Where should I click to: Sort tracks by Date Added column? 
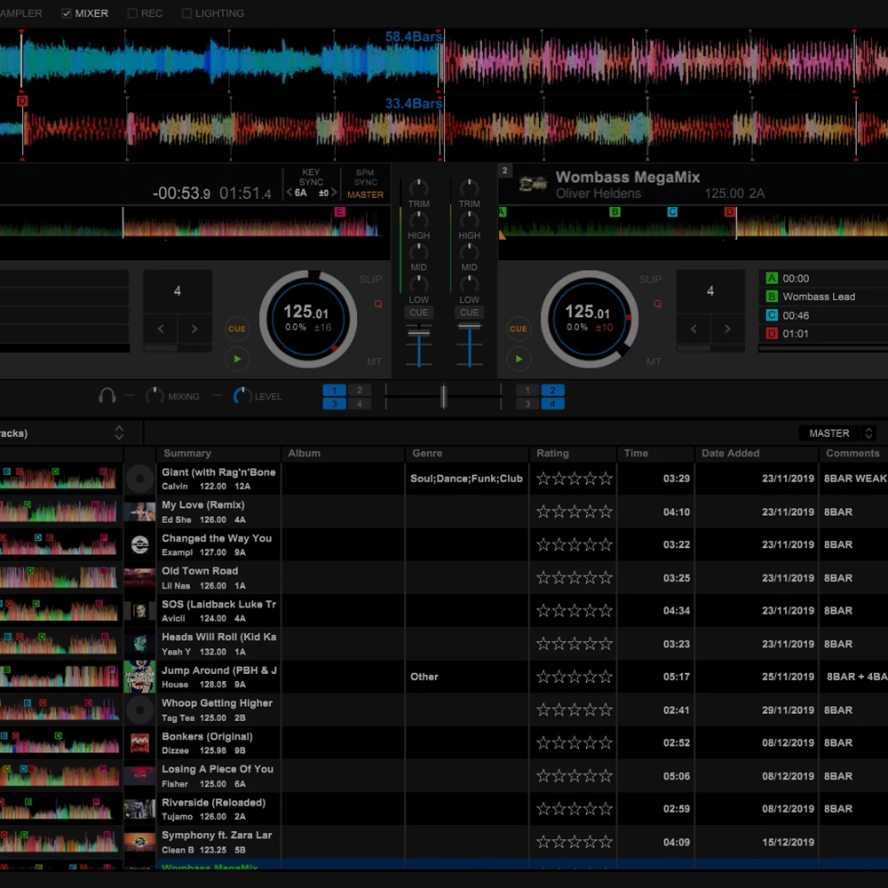(730, 454)
